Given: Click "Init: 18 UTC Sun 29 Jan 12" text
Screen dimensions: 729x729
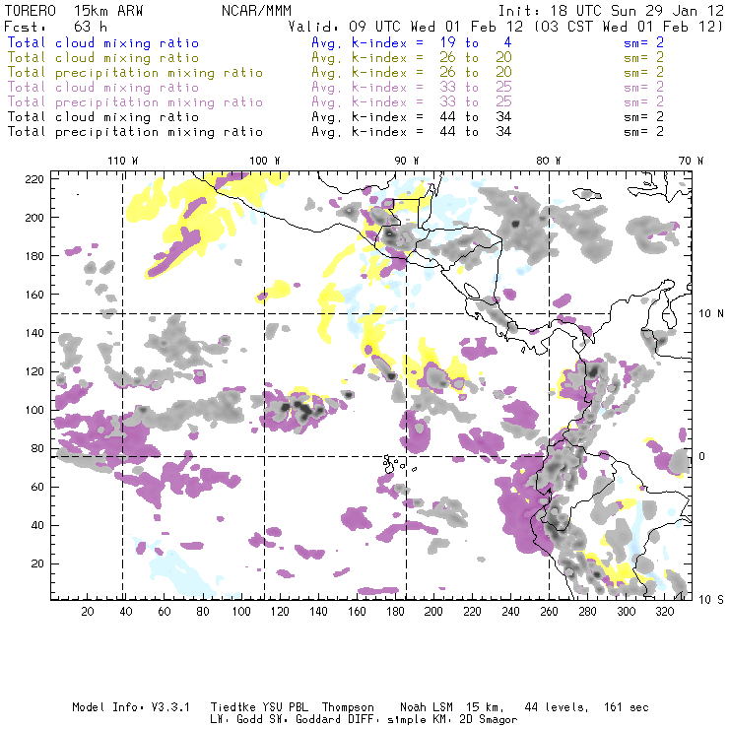Looking at the screenshot, I should point(611,11).
